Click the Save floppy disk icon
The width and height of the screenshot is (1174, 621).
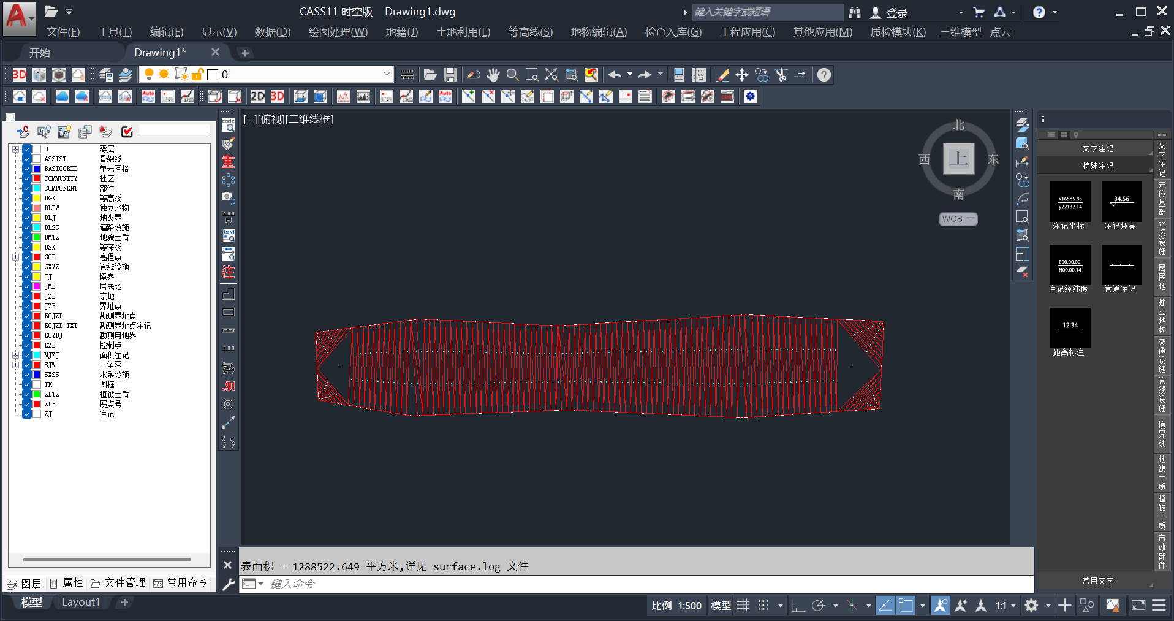450,75
